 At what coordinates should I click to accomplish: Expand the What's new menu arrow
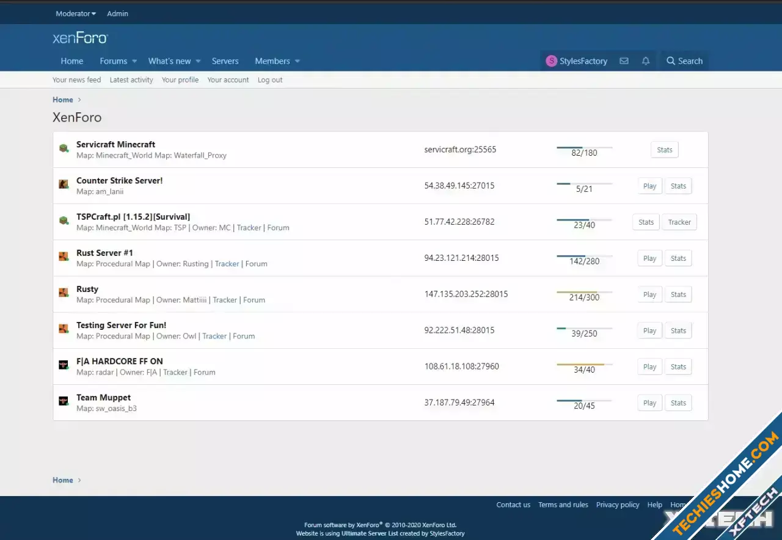[x=198, y=61]
